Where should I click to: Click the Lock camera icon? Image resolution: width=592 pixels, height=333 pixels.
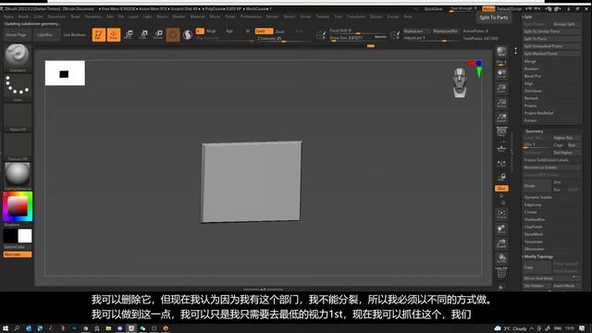[501, 177]
